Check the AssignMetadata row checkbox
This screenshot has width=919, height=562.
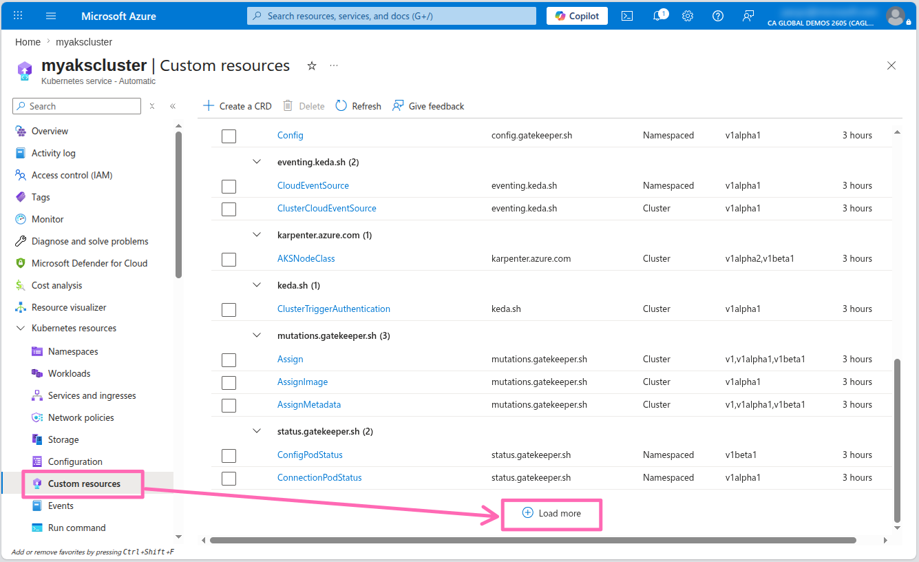pos(229,405)
